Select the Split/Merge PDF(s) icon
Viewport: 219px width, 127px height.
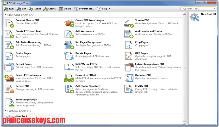tap(69, 67)
